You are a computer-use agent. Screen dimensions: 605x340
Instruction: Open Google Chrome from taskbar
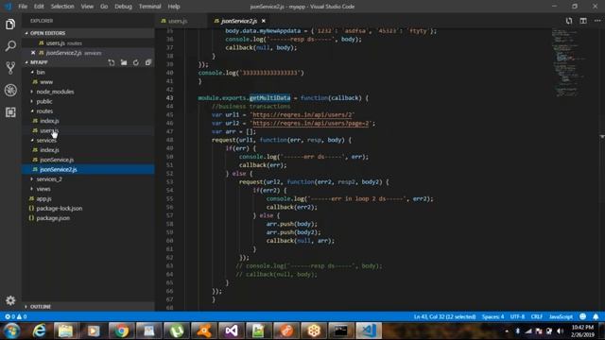tap(121, 331)
